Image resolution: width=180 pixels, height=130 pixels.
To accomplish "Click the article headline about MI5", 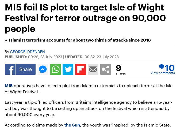I will [85, 18].
